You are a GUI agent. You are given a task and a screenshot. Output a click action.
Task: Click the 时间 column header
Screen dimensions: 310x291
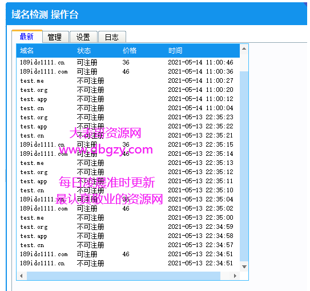click(x=175, y=51)
